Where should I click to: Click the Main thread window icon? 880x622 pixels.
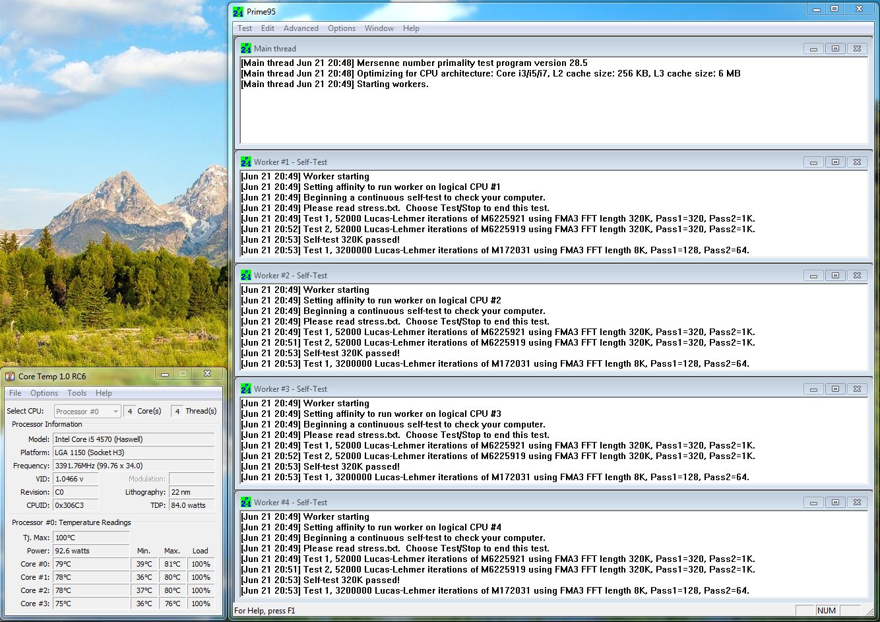pos(246,48)
